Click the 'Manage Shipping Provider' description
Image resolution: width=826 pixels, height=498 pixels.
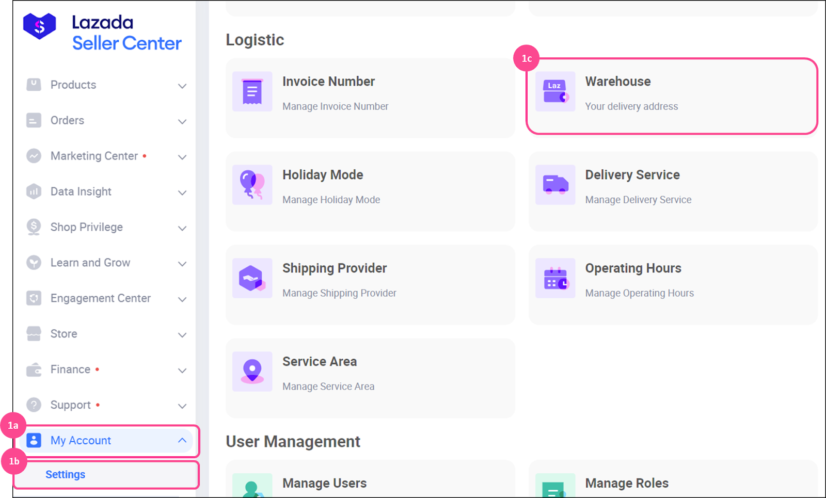[339, 293]
